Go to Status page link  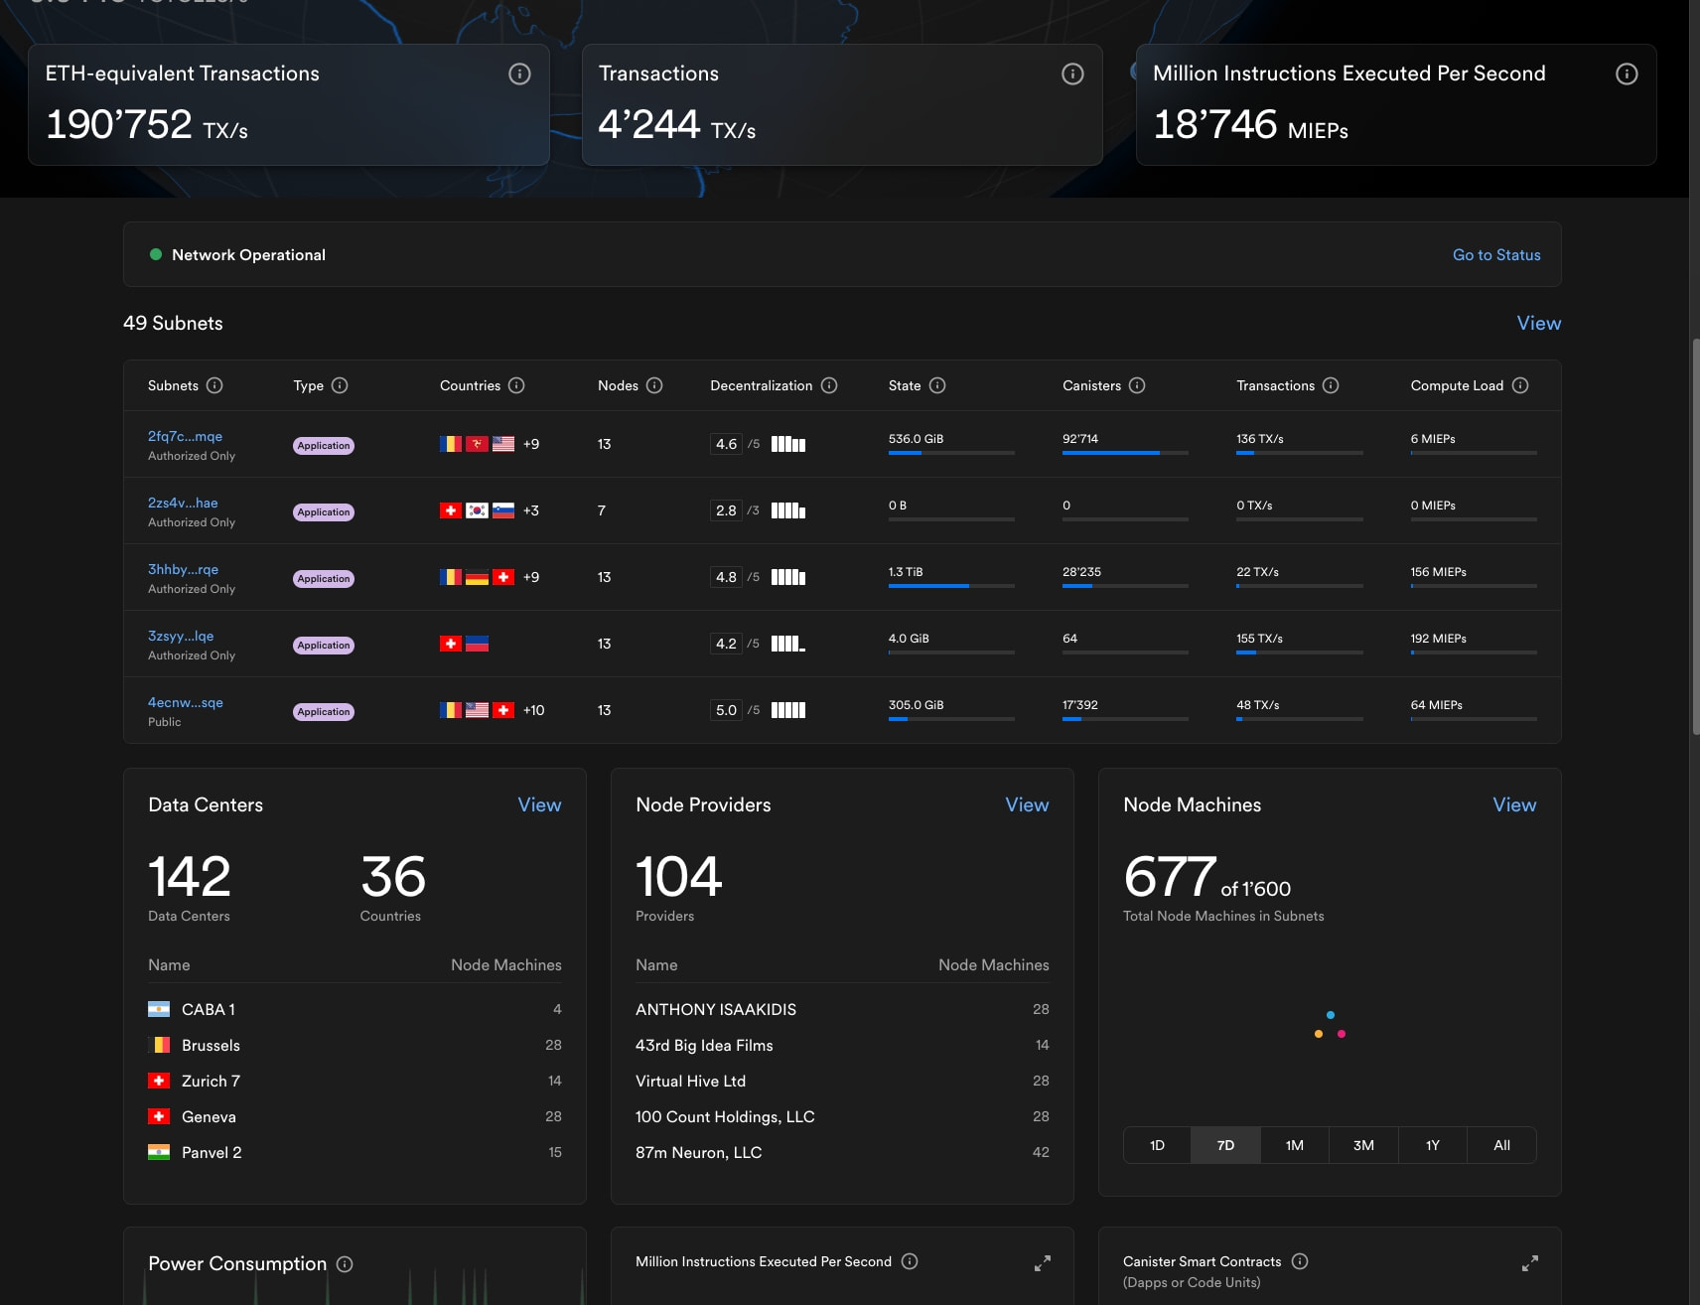click(1496, 254)
